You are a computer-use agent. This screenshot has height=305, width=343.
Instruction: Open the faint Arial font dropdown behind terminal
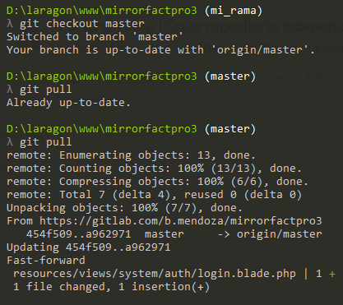pyautogui.click(x=315, y=77)
